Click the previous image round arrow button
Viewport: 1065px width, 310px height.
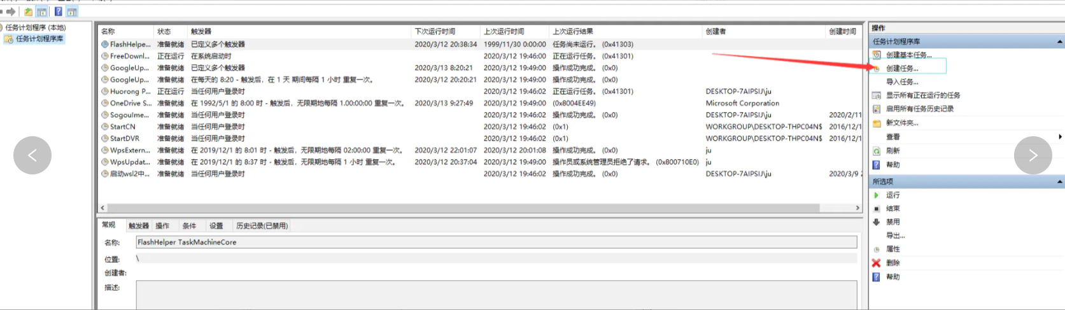click(32, 155)
